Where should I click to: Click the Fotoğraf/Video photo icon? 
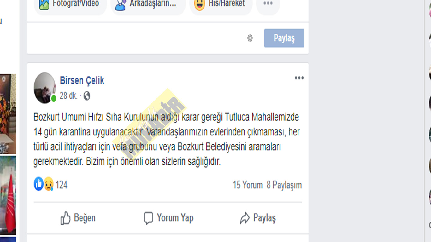(x=44, y=4)
